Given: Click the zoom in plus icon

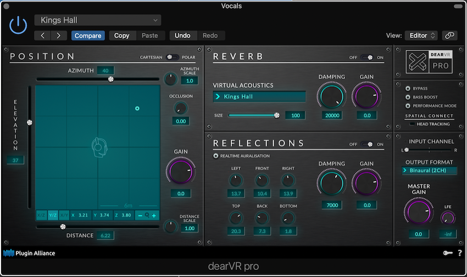Looking at the screenshot, I should (x=154, y=216).
